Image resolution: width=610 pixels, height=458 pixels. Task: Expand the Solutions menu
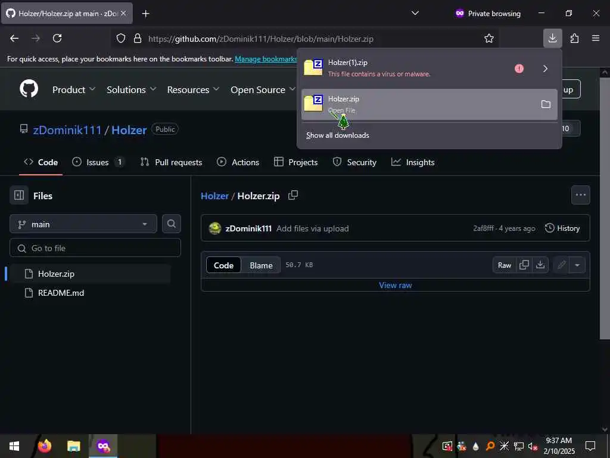[x=131, y=89]
